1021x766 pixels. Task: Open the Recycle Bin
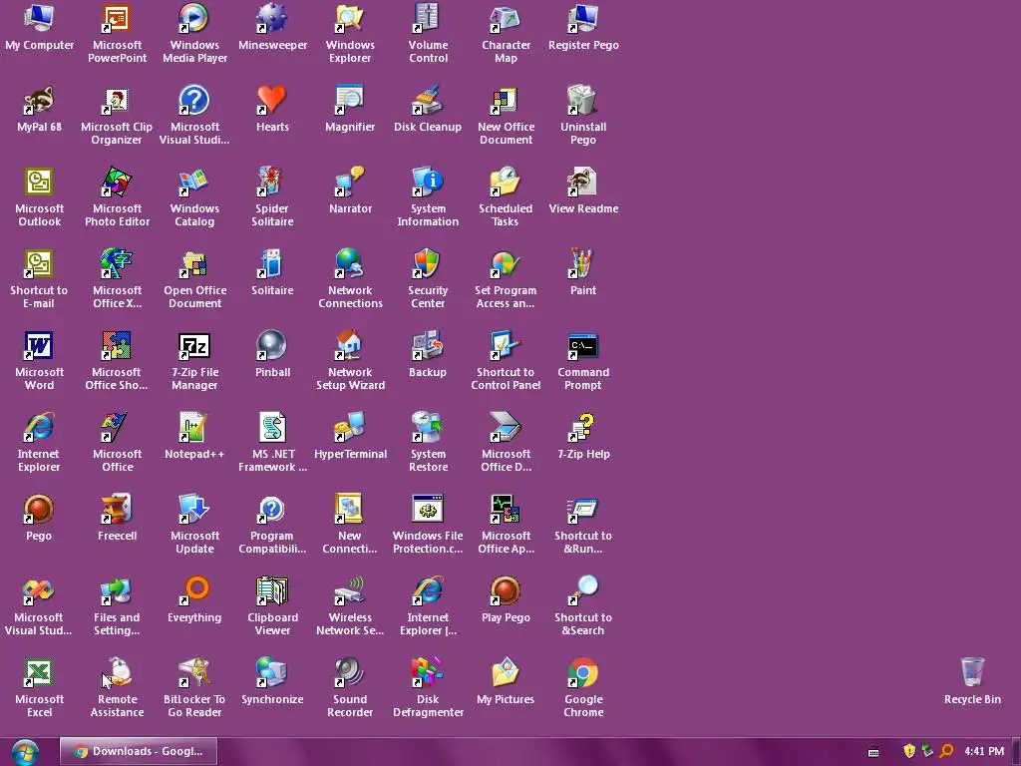click(x=972, y=673)
